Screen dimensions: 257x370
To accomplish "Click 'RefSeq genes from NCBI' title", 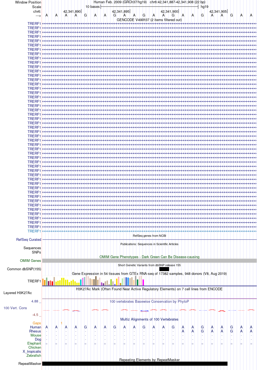I will pos(149,236).
